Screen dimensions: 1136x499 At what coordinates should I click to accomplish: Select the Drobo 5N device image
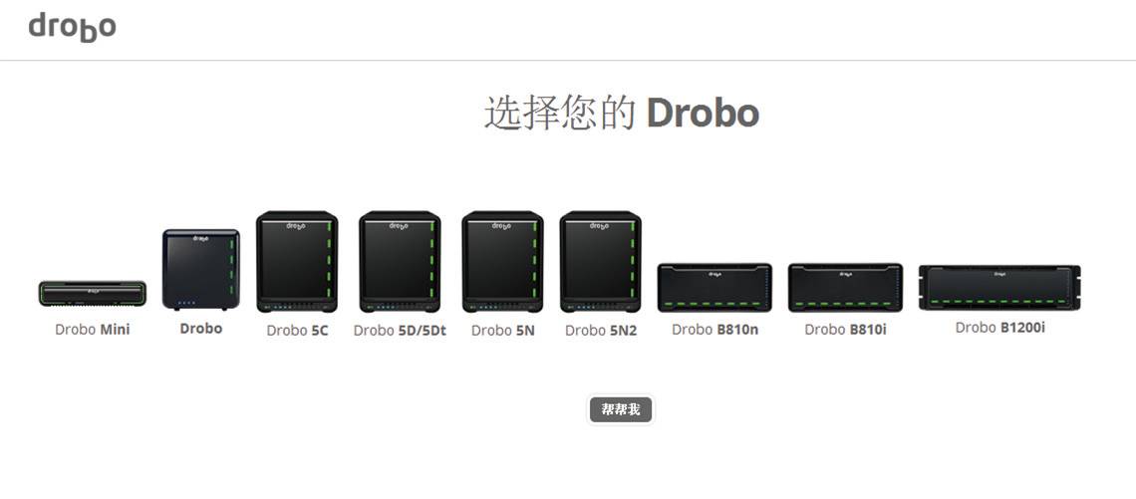503,262
